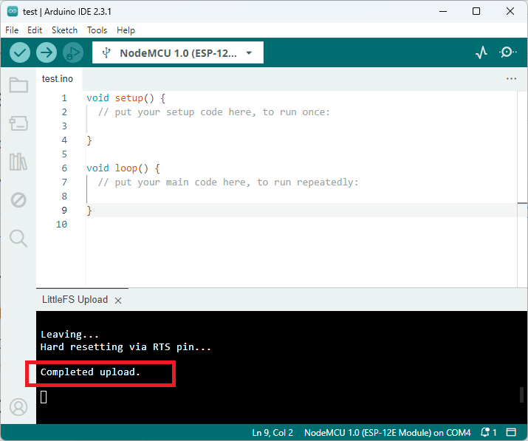The width and height of the screenshot is (528, 441).
Task: Open the Debug sidebar panel
Action: point(18,200)
